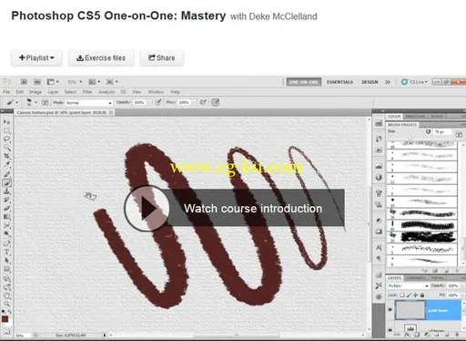
Task: Show more workspaces with double-chevron
Action: coord(388,82)
